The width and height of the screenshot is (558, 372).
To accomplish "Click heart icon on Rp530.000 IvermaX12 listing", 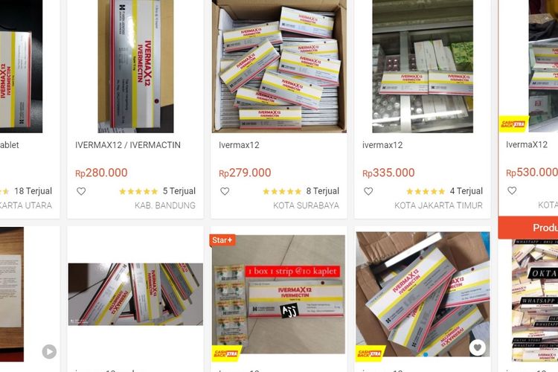I will click(x=512, y=190).
